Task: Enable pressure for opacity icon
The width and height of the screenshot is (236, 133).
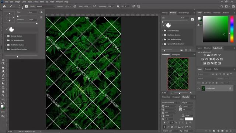Action: (x=74, y=6)
